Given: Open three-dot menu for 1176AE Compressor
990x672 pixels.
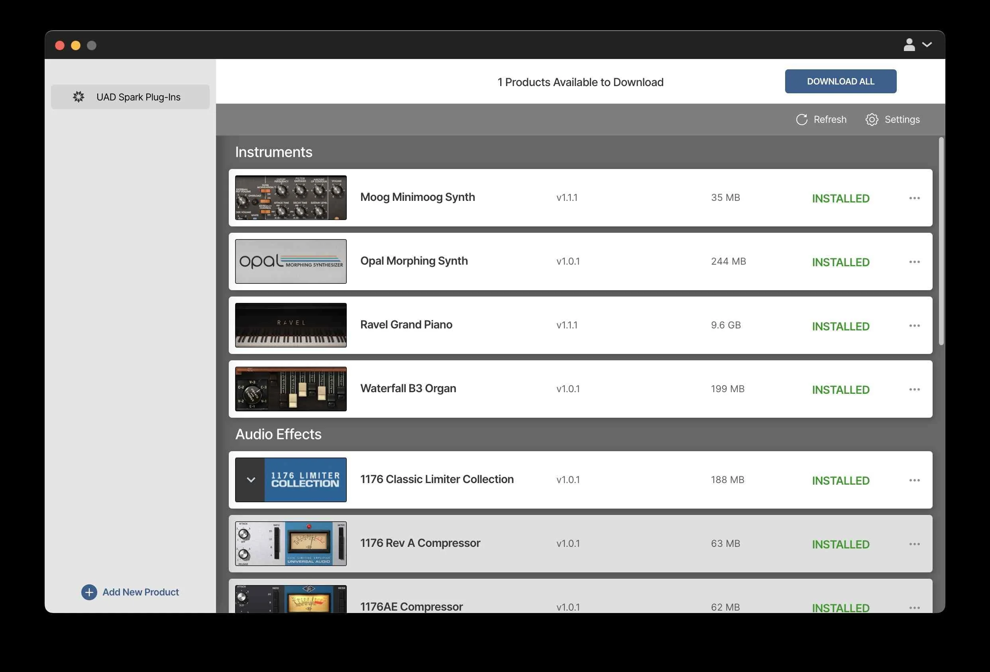Looking at the screenshot, I should click(x=914, y=608).
